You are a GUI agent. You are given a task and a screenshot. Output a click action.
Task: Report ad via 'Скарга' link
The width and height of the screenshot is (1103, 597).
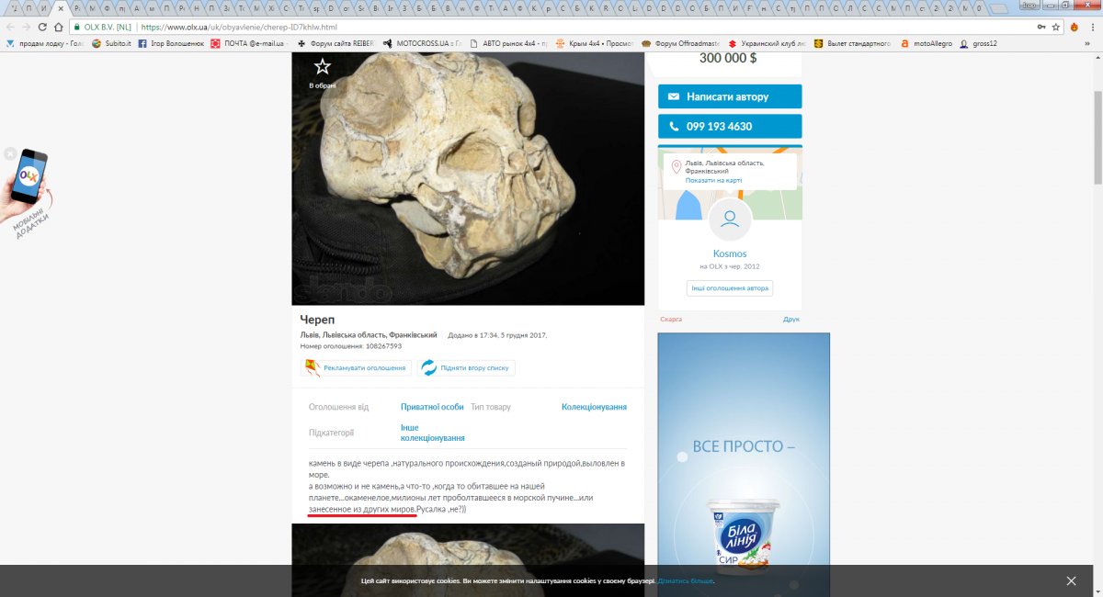click(x=671, y=319)
